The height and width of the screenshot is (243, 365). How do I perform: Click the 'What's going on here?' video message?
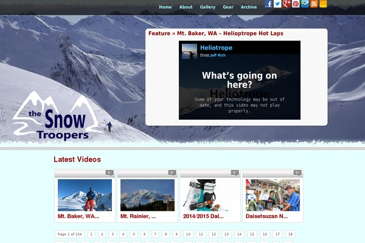(240, 80)
